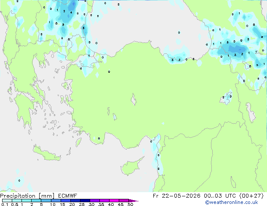Click the legend value label '50'
Image resolution: width=267 pixels, height=206 pixels.
coord(130,204)
